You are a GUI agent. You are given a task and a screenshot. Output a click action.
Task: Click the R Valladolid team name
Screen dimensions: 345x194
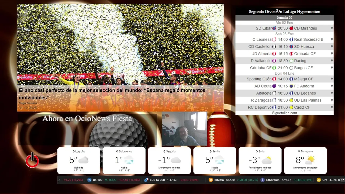coord(261,61)
